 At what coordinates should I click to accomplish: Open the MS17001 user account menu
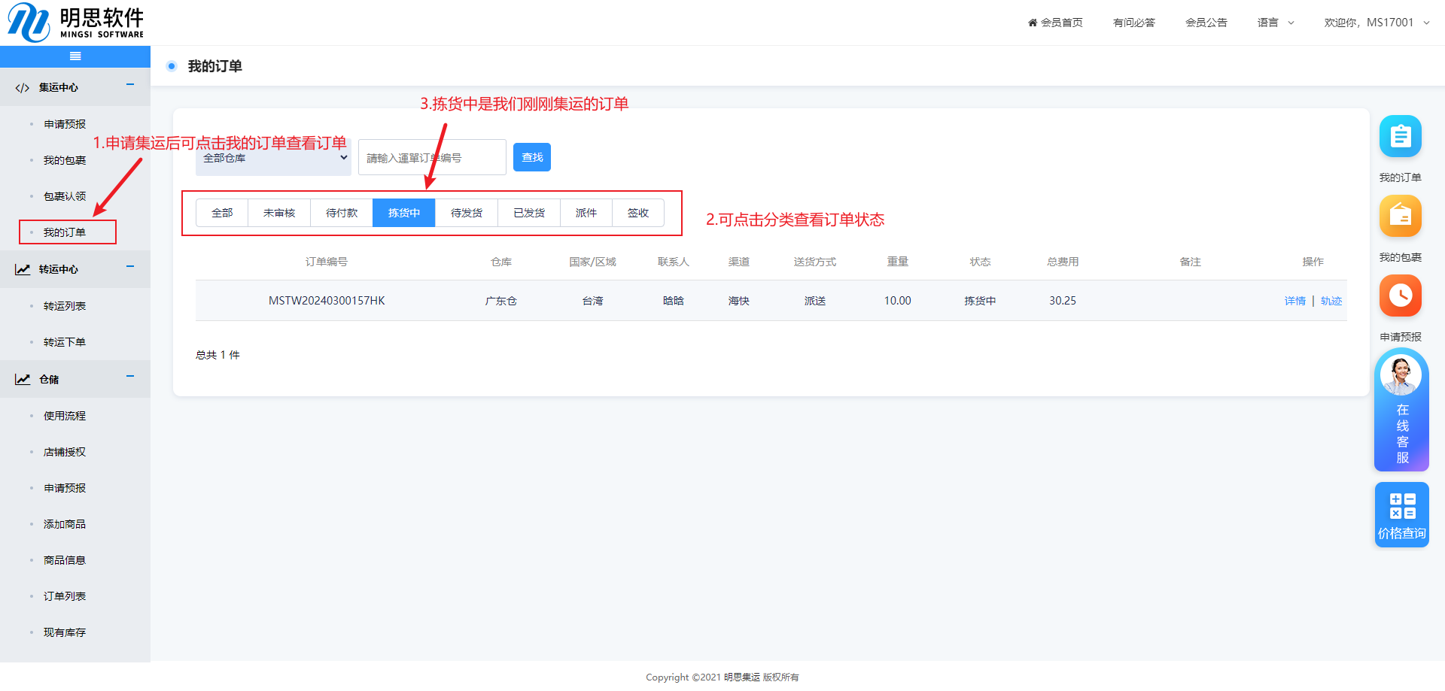click(1376, 23)
